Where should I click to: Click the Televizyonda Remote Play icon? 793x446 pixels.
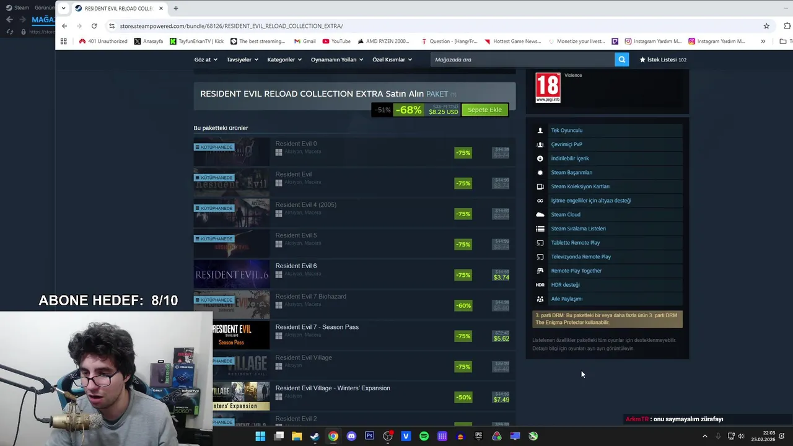tap(540, 256)
